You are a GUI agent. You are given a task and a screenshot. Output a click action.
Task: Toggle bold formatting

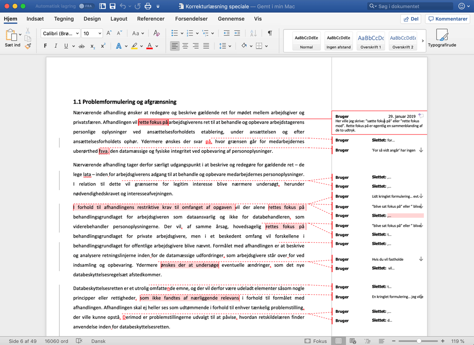click(x=46, y=46)
